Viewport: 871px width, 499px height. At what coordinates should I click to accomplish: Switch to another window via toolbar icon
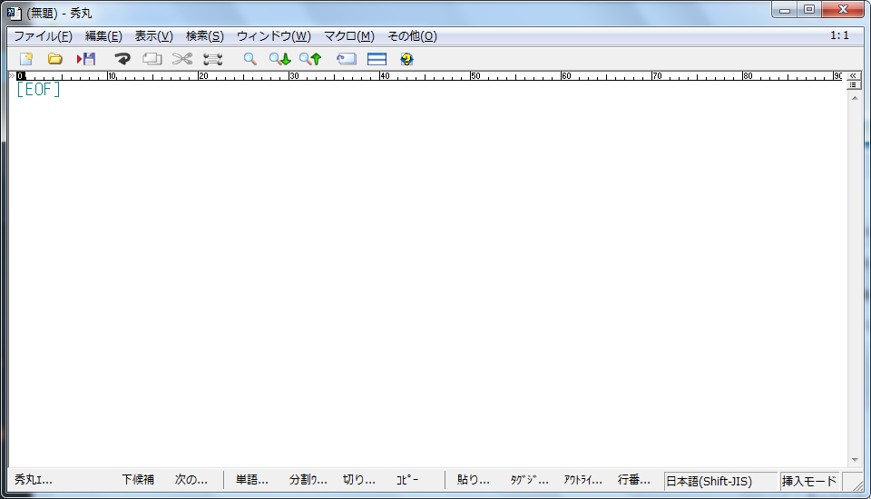(x=347, y=59)
